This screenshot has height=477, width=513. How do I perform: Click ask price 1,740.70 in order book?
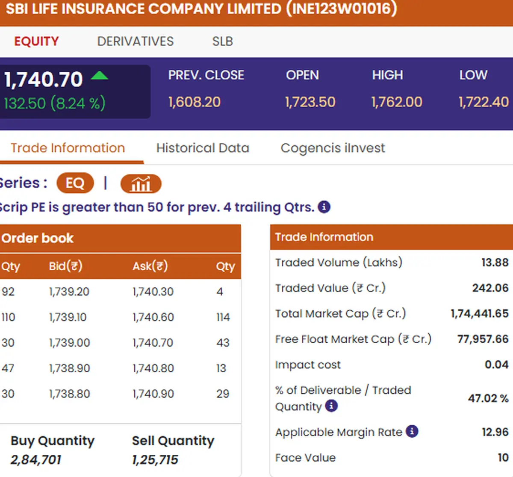pos(153,343)
